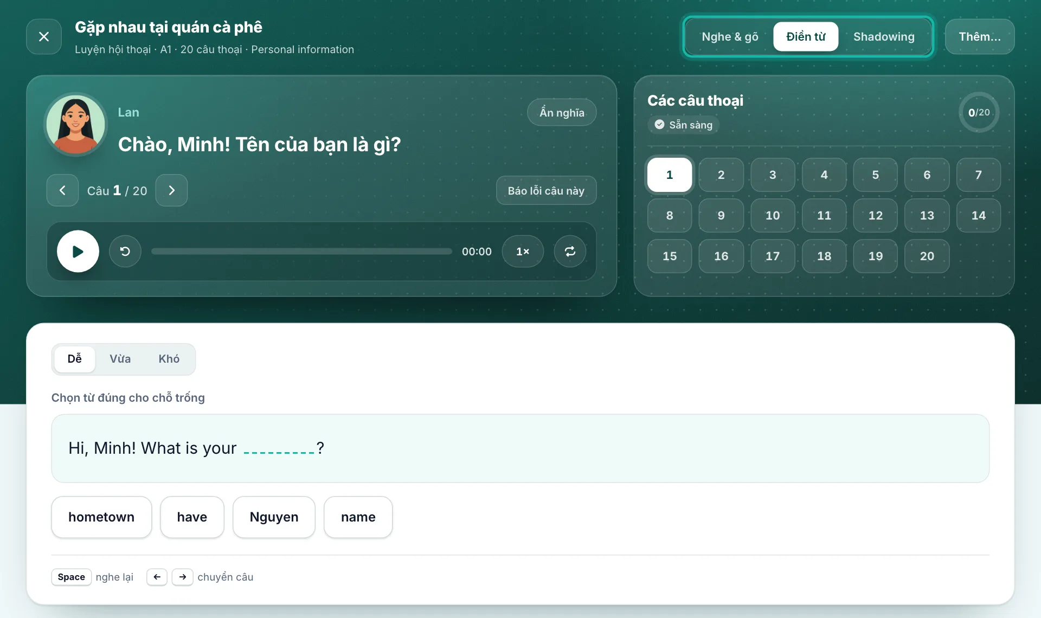Click the 0/20 progress ring

tap(979, 112)
